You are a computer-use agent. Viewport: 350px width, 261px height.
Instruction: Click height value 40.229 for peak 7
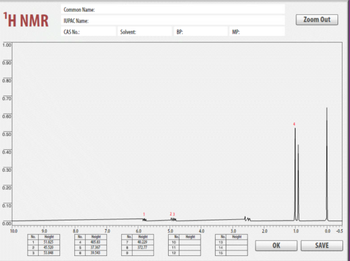click(143, 242)
